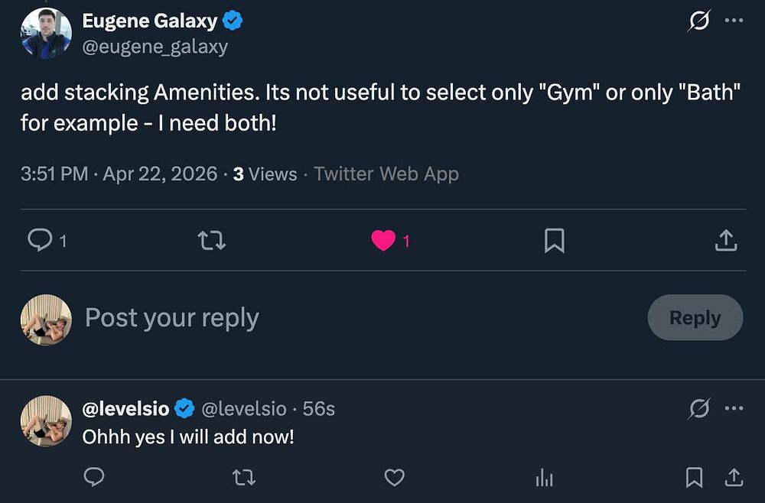This screenshot has width=765, height=503.
Task: Open Grok icon on levelsio's reply
Action: pos(698,409)
